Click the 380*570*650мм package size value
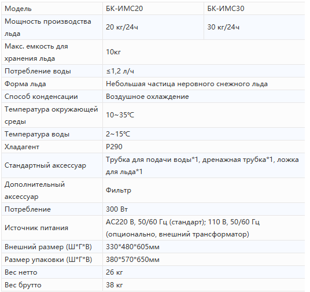The width and height of the screenshot is (310, 292). click(x=132, y=260)
